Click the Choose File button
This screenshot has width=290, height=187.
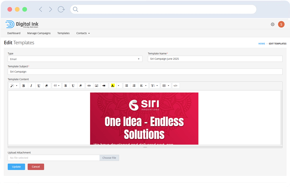[109, 158]
